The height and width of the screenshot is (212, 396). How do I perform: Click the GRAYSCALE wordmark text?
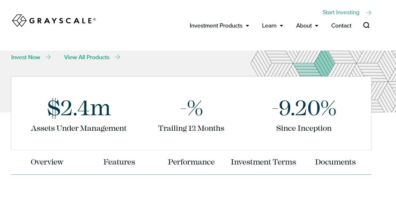click(x=61, y=21)
